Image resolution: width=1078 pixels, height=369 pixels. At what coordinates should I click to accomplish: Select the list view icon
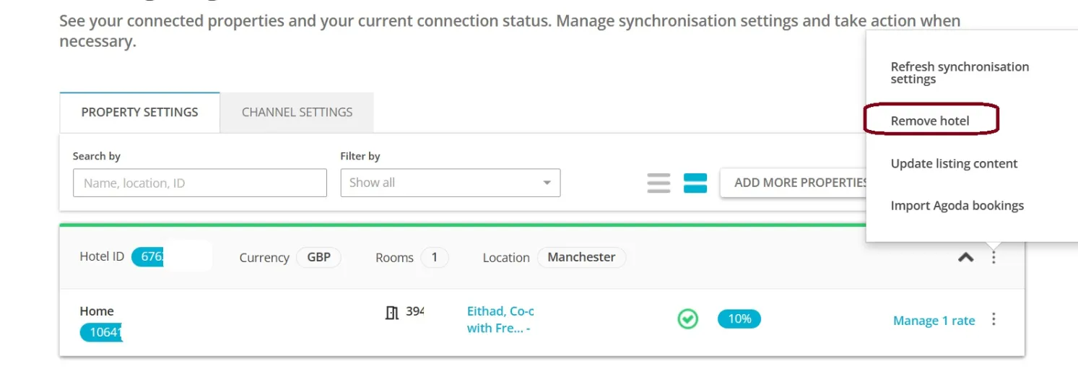(658, 183)
